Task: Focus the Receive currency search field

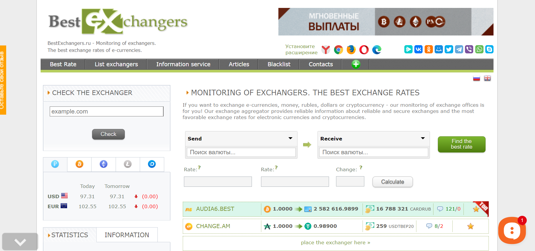Action: (x=374, y=152)
